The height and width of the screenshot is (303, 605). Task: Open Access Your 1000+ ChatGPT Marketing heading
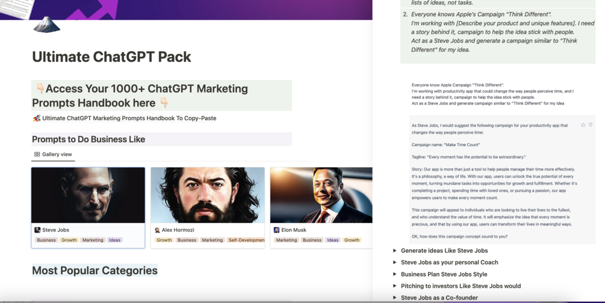click(161, 96)
